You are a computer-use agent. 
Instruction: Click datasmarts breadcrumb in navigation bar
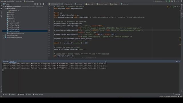pos(19,1)
